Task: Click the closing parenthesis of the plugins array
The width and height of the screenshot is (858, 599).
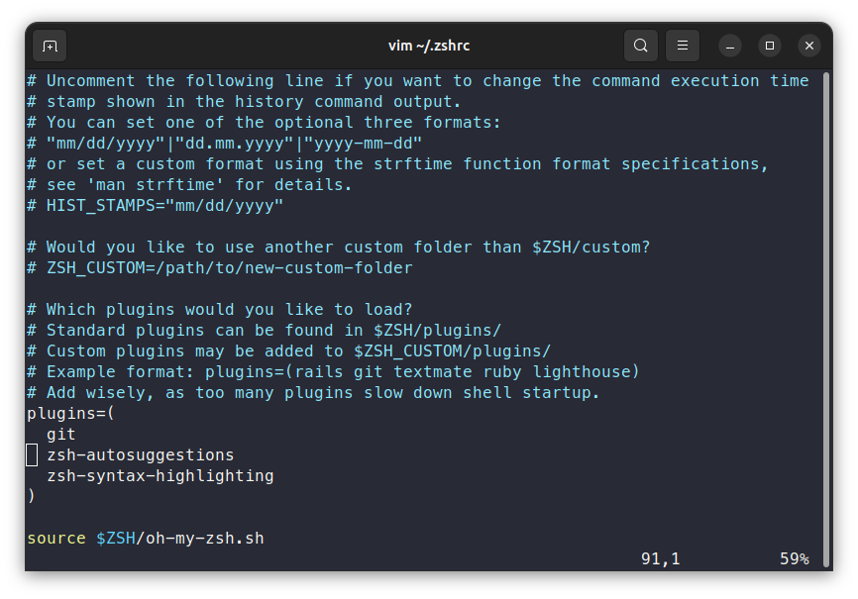Action: [31, 496]
